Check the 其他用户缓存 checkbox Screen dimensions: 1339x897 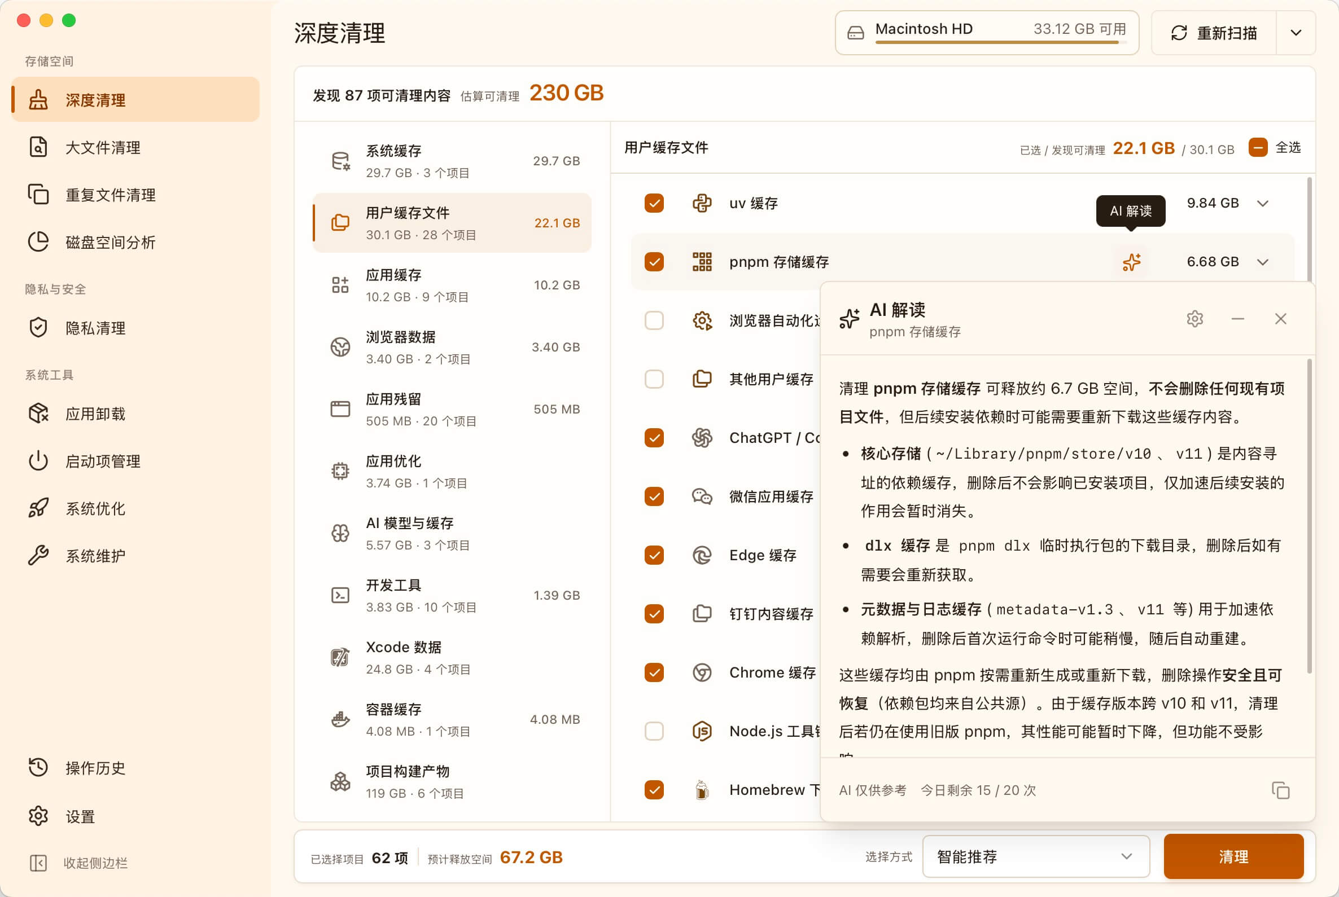(x=654, y=379)
